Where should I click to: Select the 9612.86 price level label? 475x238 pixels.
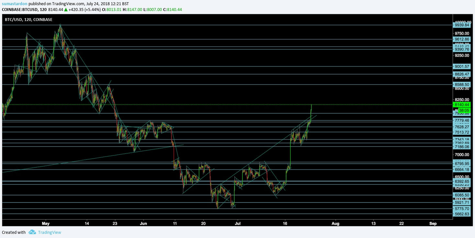(x=462, y=39)
